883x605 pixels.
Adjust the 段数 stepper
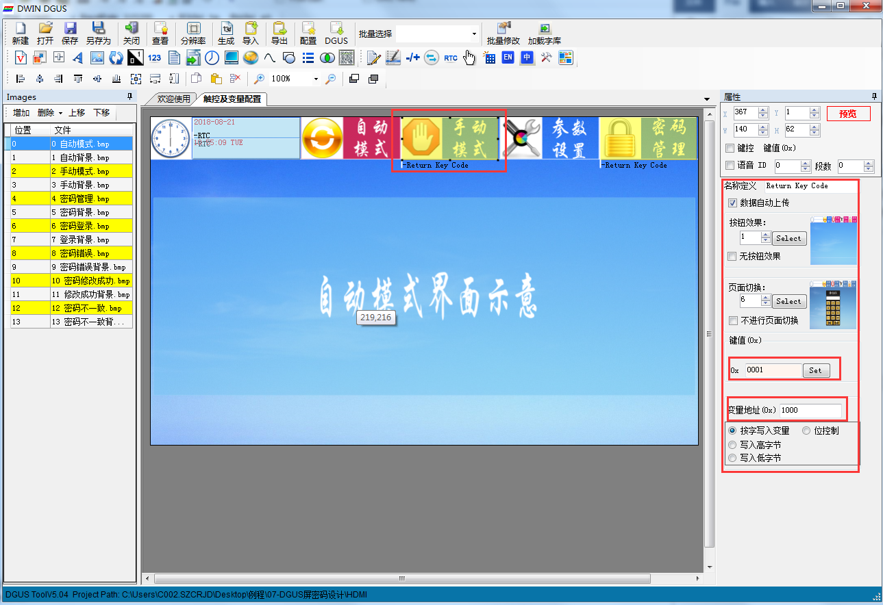[x=869, y=166]
